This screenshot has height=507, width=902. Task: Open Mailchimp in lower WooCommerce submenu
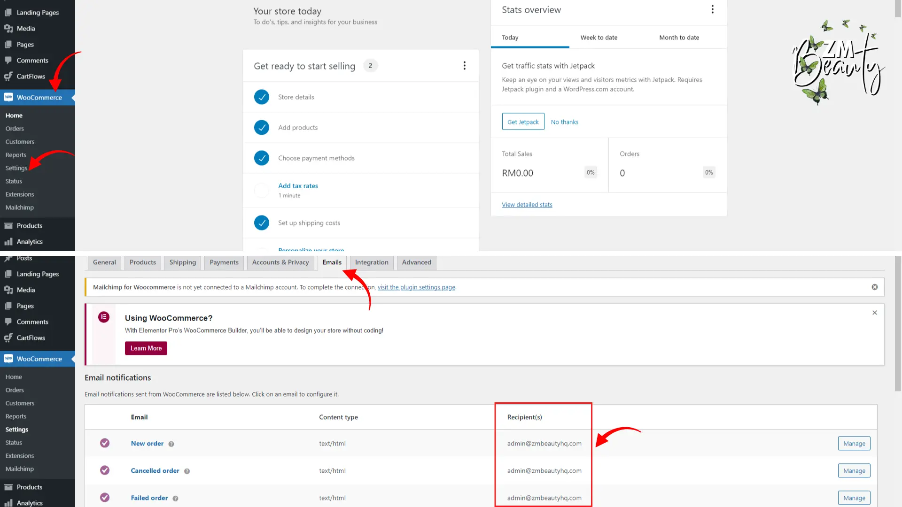[x=20, y=469]
